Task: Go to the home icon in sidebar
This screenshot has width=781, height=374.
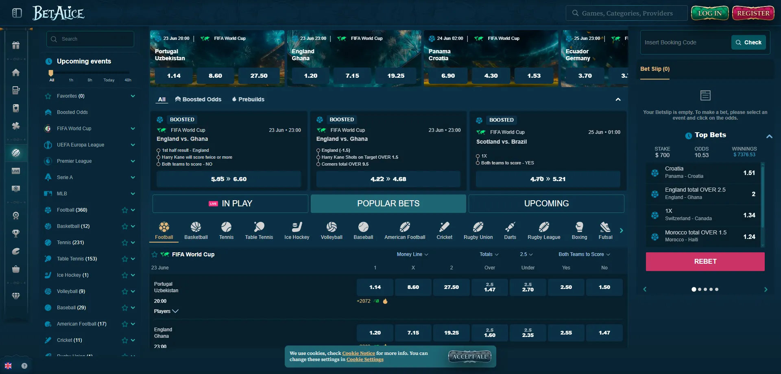Action: [16, 72]
